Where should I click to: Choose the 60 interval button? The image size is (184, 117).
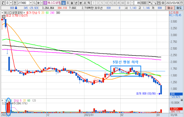pos(123,3)
